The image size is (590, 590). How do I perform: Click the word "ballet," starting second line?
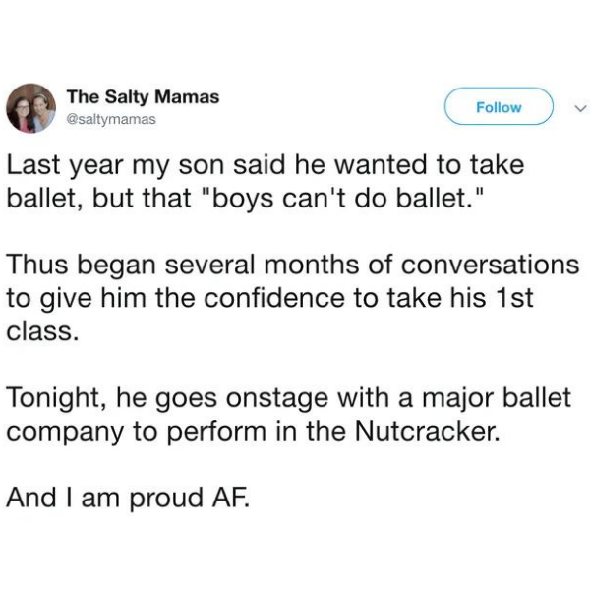(x=46, y=199)
